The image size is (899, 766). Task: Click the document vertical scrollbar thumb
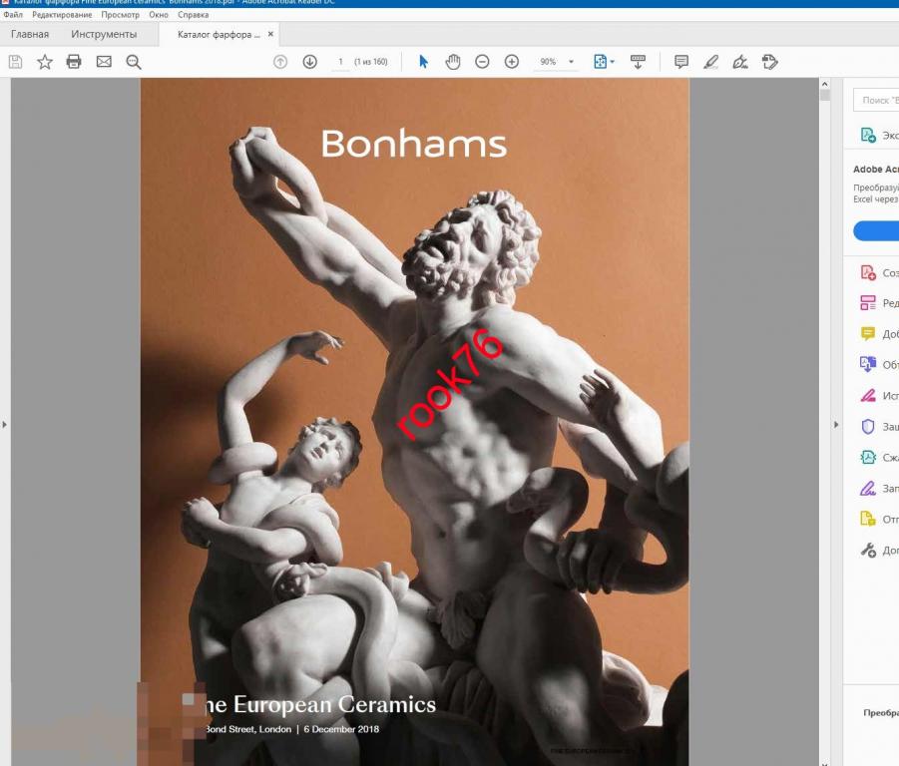click(825, 95)
